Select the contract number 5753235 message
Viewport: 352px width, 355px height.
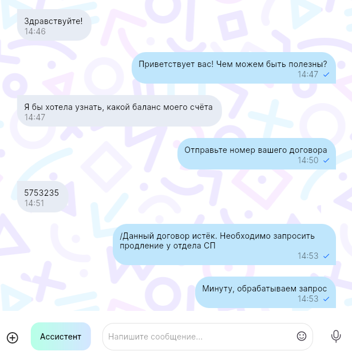pyautogui.click(x=42, y=197)
